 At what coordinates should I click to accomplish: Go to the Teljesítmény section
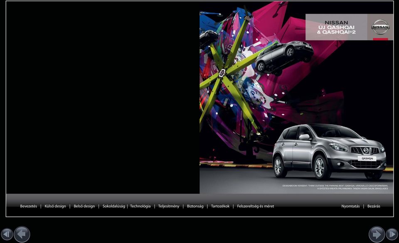169,206
